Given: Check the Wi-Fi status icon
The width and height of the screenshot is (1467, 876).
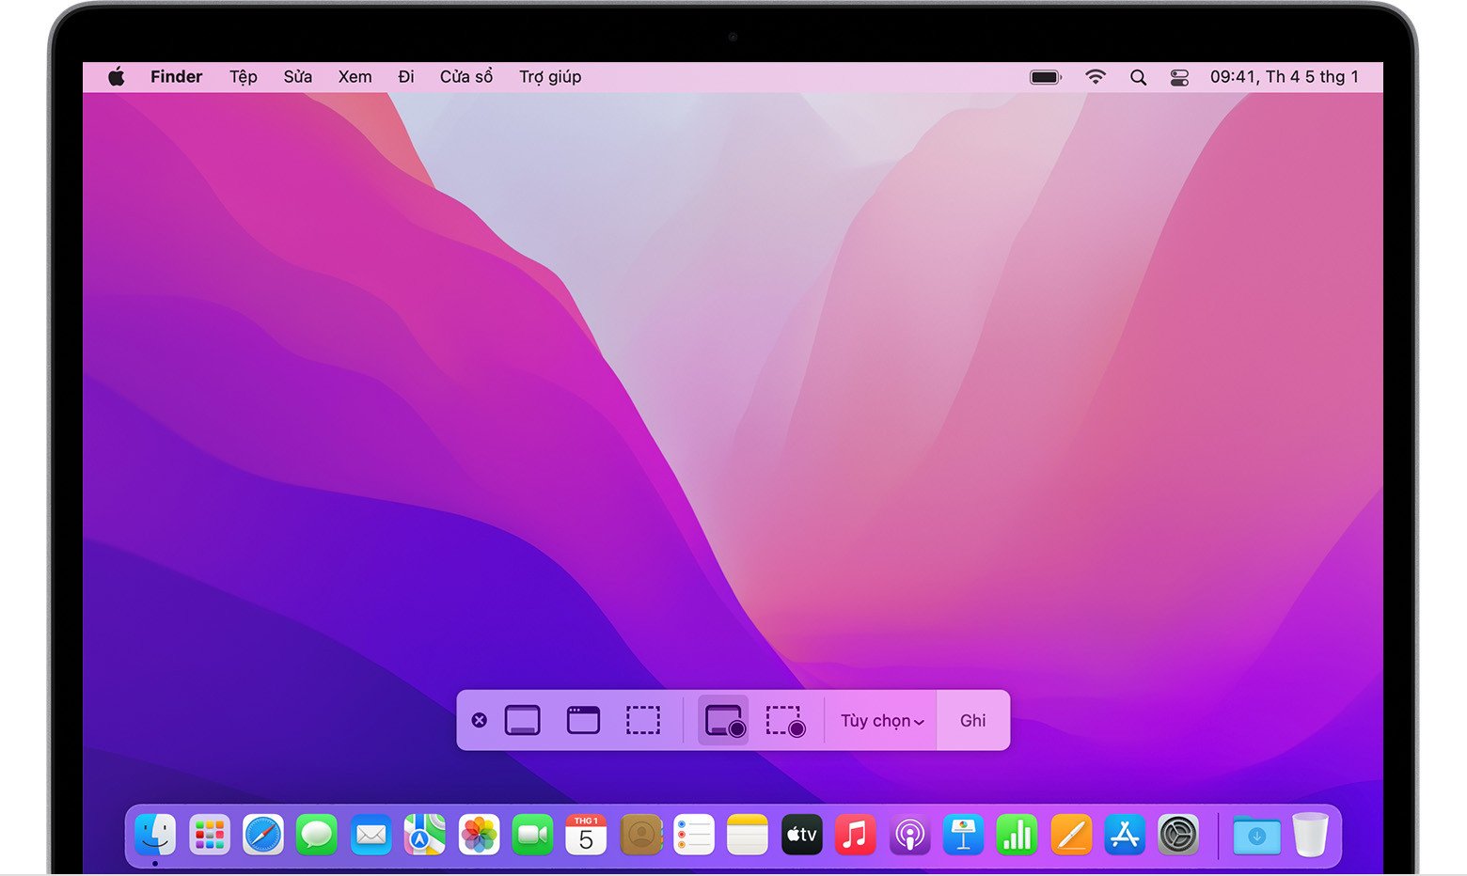Looking at the screenshot, I should 1094,76.
